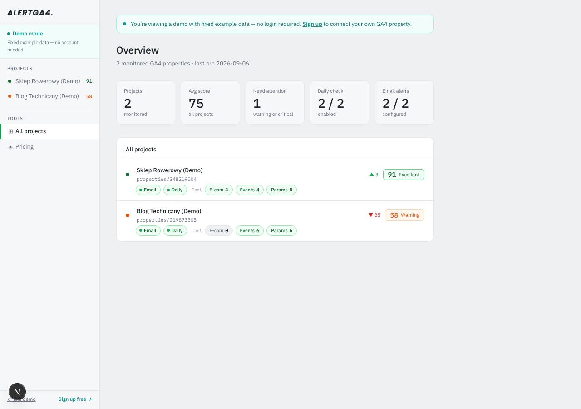
Task: Click the ALERTGA4 logo
Action: 30,13
